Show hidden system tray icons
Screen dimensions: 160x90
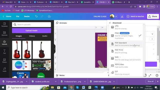(123, 87)
